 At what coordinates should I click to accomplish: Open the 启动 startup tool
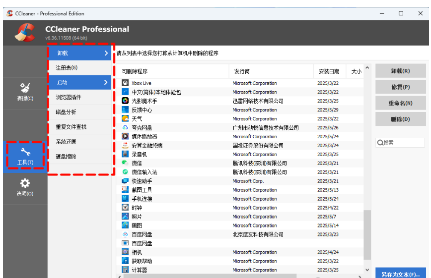coord(80,82)
